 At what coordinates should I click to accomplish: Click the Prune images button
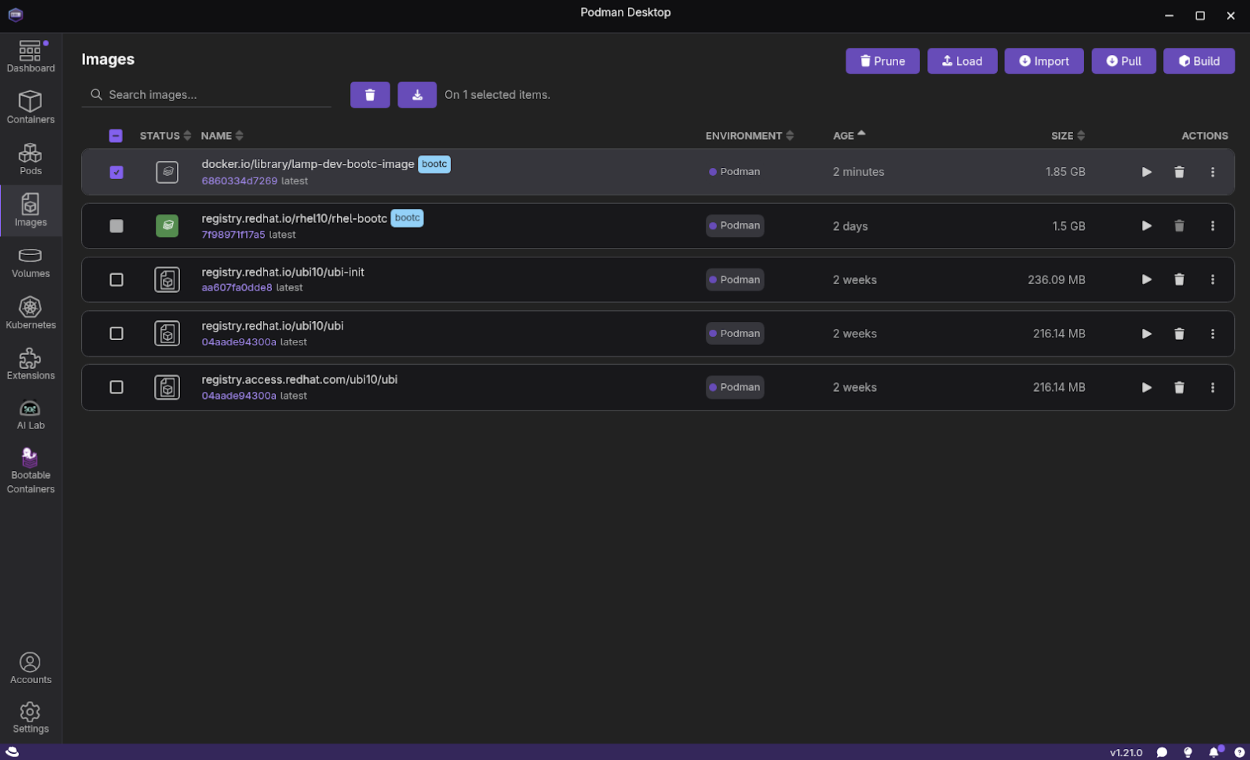[x=882, y=62]
